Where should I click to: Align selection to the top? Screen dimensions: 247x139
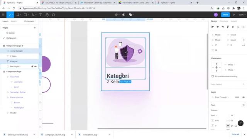(x=228, y=27)
